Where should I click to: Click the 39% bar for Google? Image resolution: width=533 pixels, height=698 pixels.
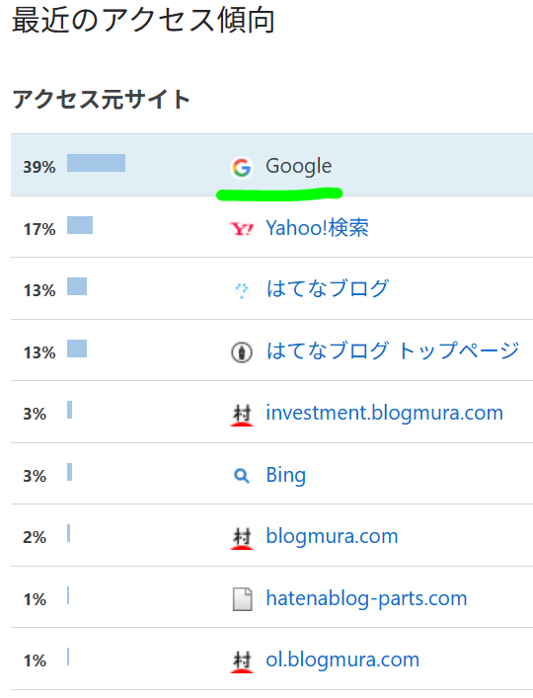96,163
